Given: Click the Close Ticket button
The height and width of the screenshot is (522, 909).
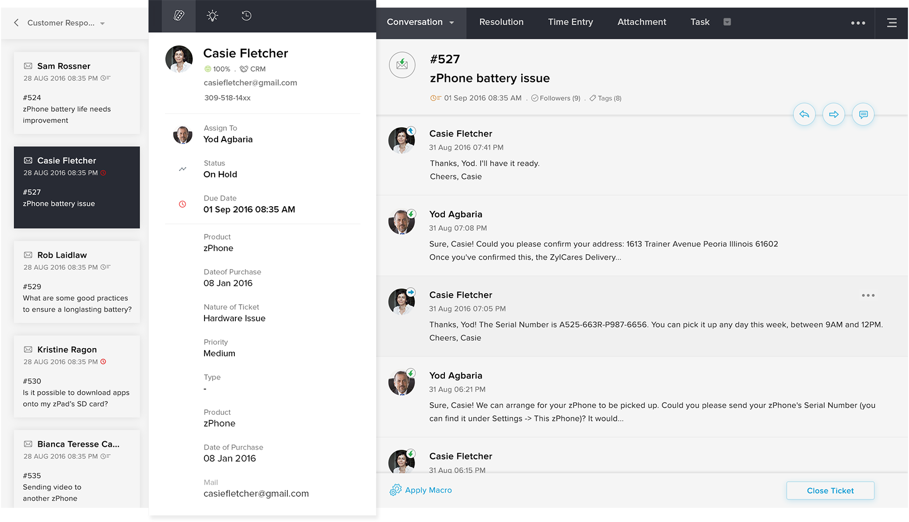Looking at the screenshot, I should (830, 490).
